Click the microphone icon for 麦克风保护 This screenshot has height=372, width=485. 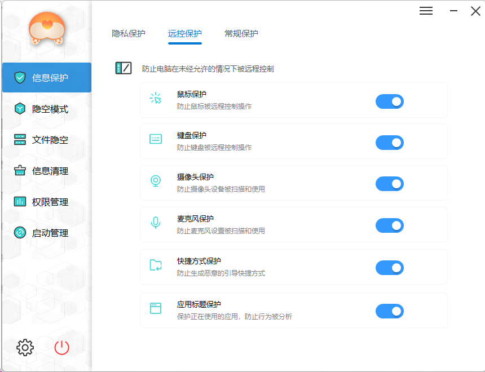156,223
